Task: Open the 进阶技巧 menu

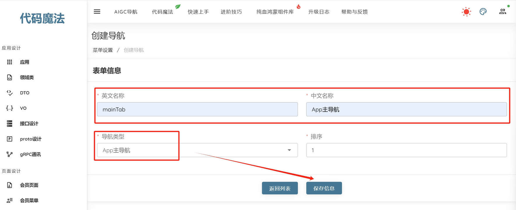Action: (x=231, y=12)
